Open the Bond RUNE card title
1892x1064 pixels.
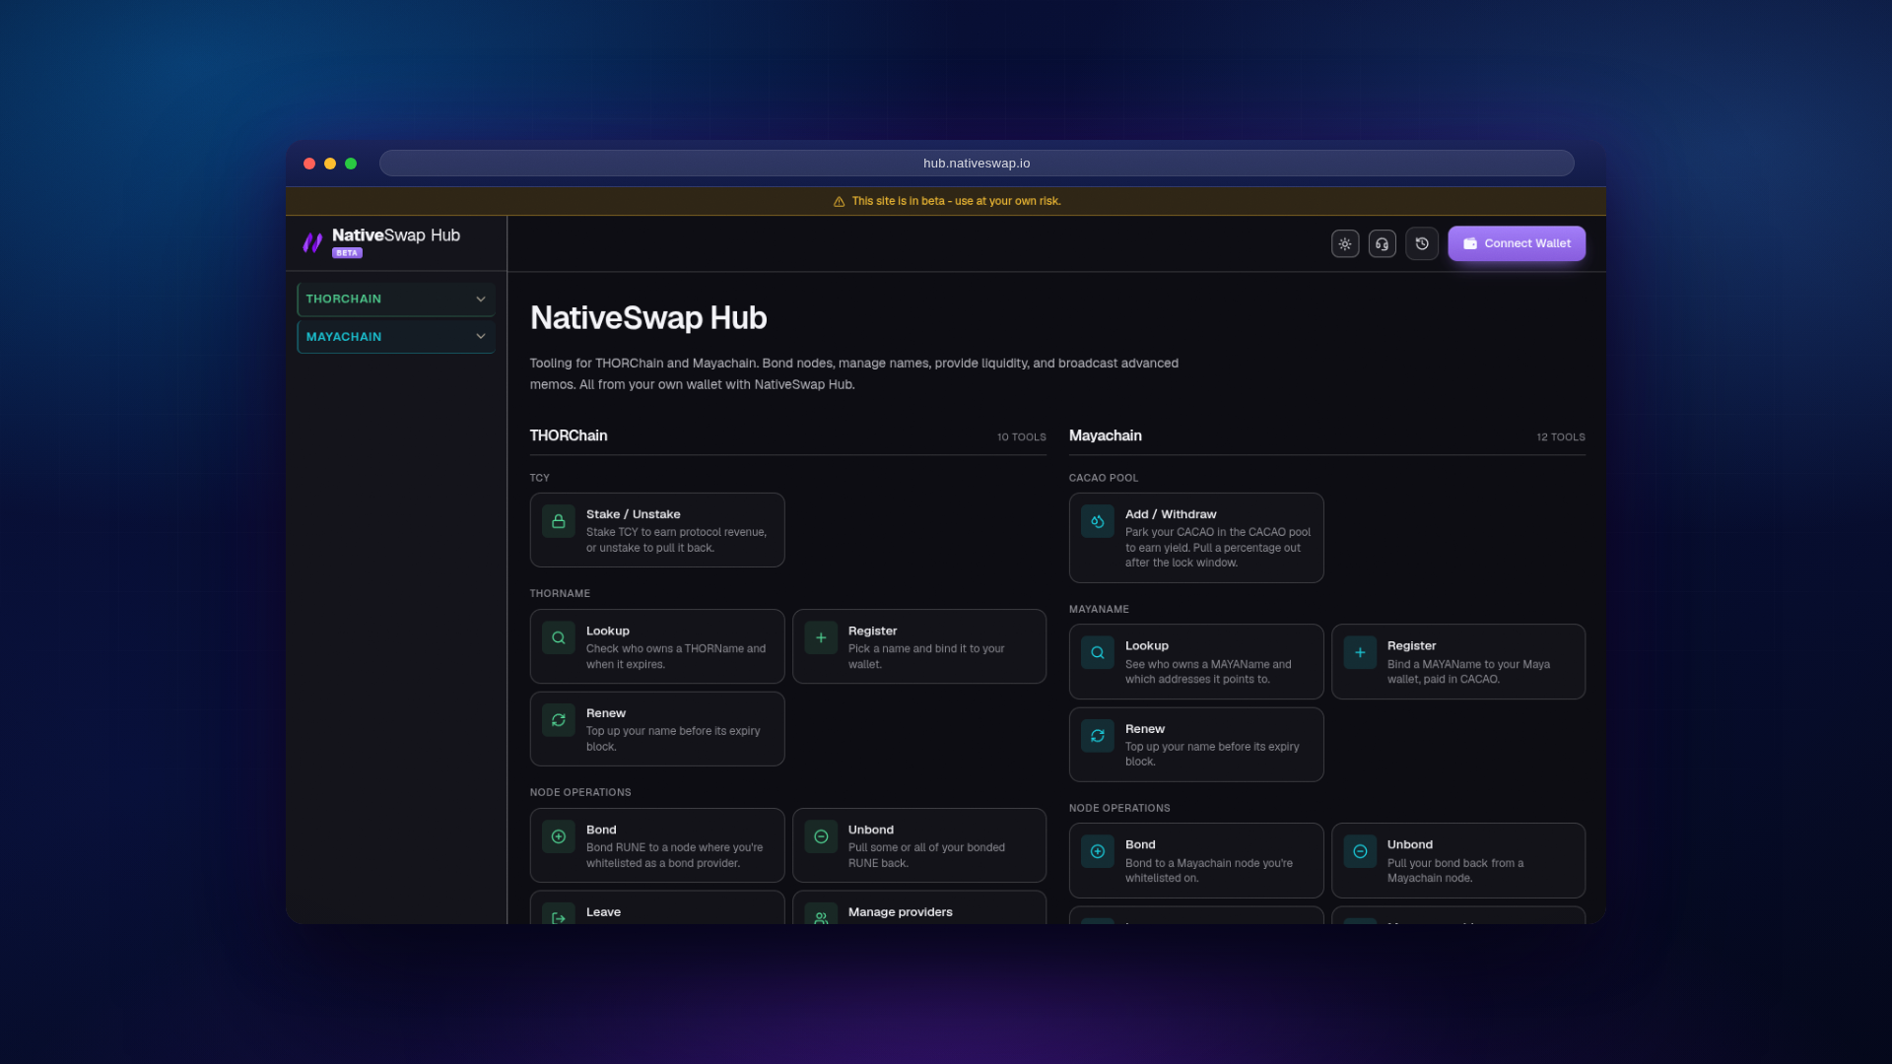click(x=601, y=830)
